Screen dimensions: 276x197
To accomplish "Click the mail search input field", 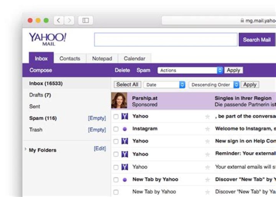I will point(166,40).
